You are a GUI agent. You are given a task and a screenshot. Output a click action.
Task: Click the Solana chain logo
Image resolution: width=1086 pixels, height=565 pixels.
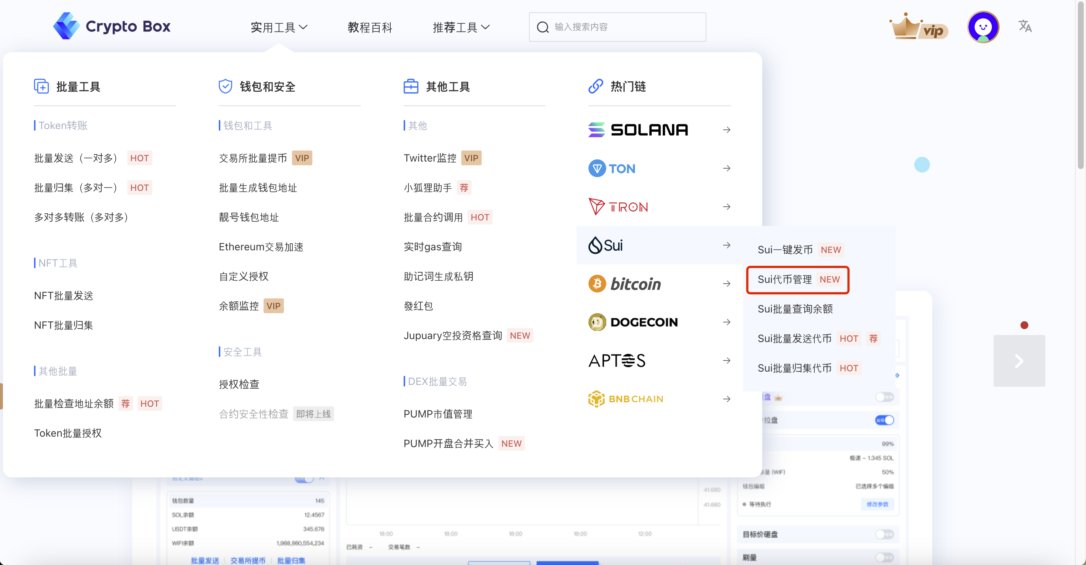coord(638,130)
